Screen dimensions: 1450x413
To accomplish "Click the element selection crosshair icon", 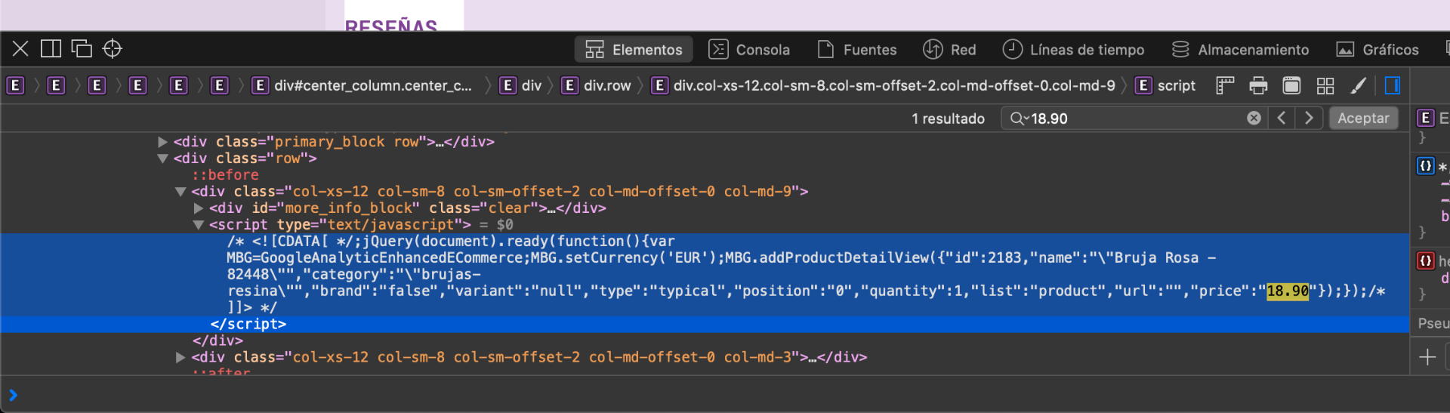I will click(x=113, y=49).
